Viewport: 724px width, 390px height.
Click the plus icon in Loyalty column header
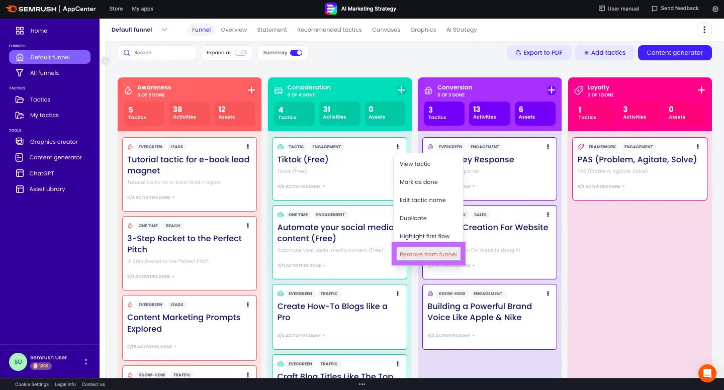pyautogui.click(x=701, y=90)
